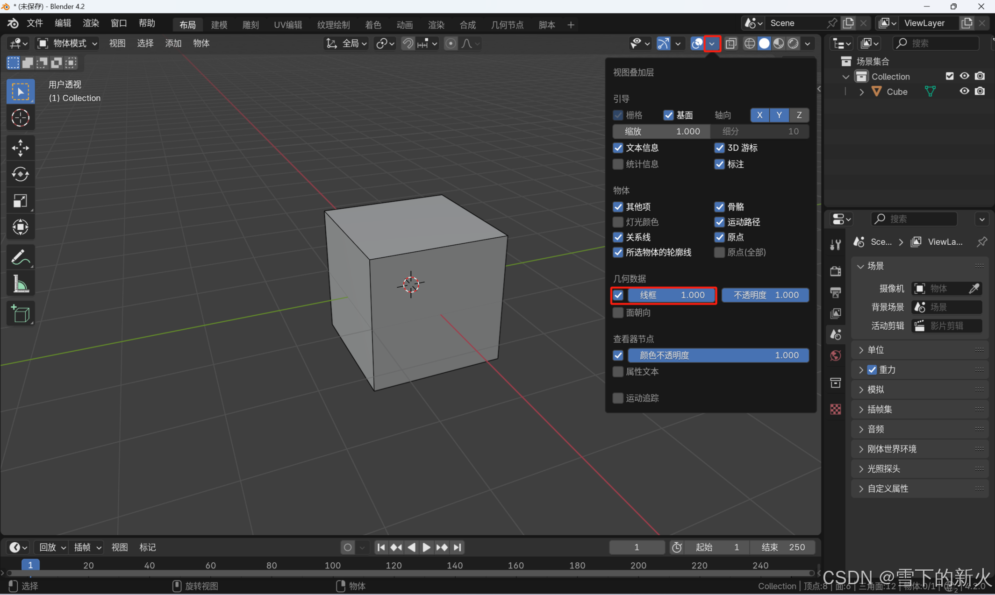
Task: Toggle X-ray display icon in header
Action: tap(731, 43)
